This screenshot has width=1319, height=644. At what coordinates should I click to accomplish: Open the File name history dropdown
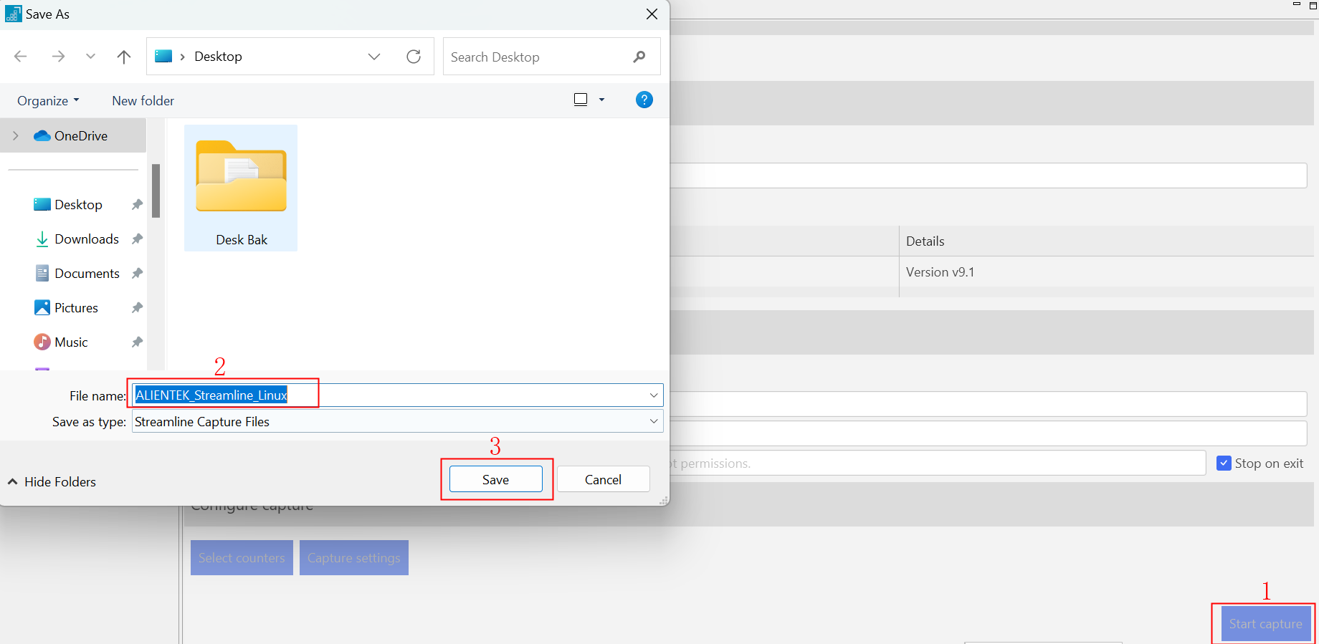coord(653,395)
